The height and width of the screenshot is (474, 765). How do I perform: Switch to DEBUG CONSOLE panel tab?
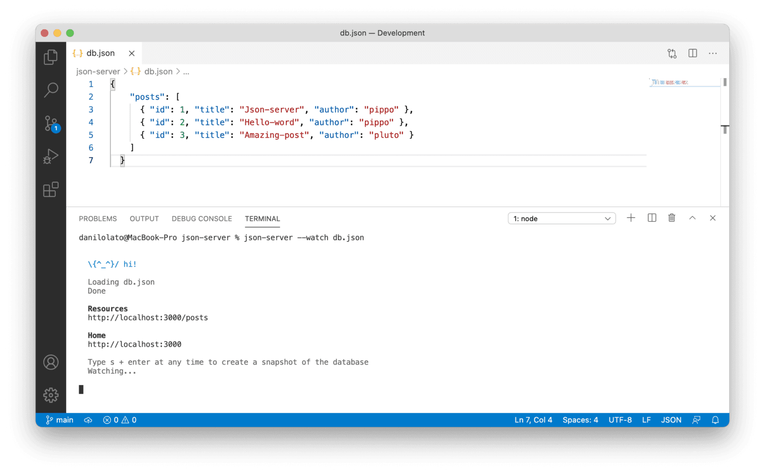pyautogui.click(x=202, y=219)
